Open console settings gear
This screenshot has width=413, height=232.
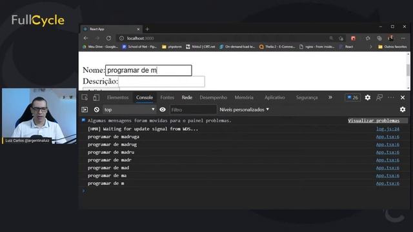403,110
